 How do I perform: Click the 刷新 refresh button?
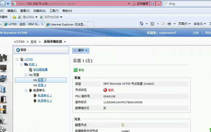click(x=41, y=50)
